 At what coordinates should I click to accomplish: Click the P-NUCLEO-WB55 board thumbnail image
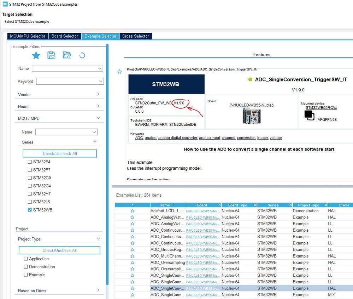pyautogui.click(x=252, y=116)
